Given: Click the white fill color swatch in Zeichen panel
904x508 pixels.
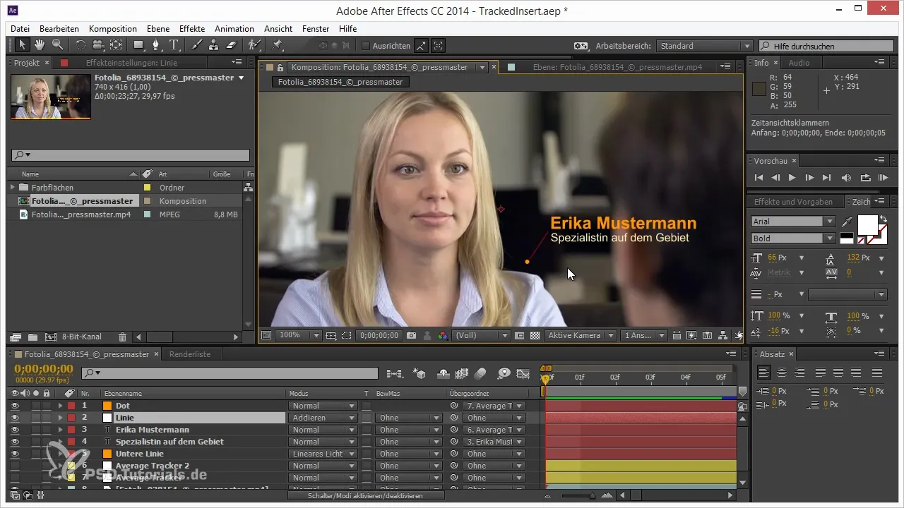Looking at the screenshot, I should [x=867, y=226].
